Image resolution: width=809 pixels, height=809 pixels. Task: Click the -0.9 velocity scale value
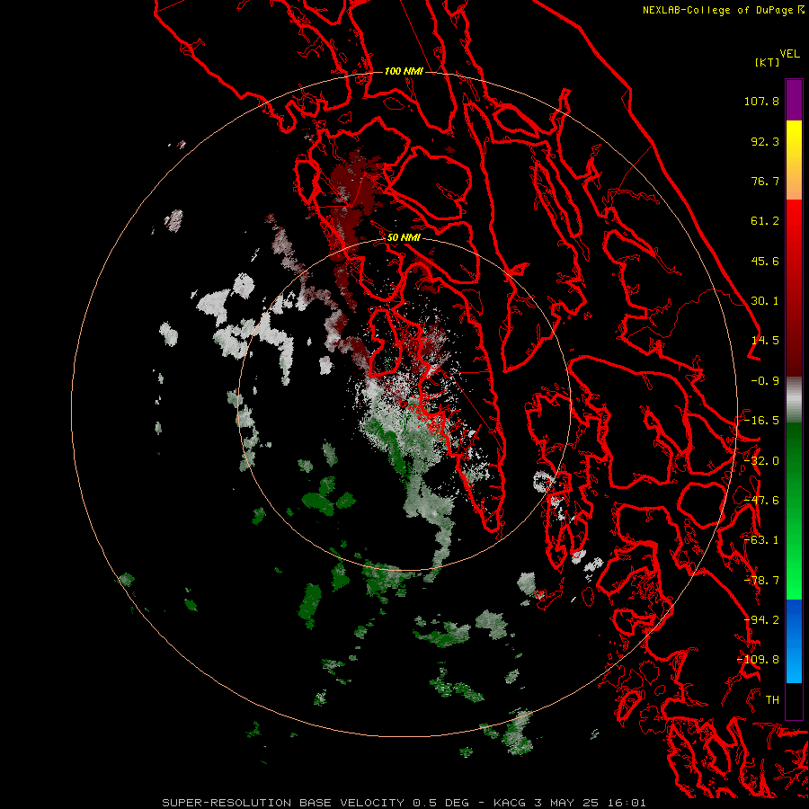pos(765,381)
